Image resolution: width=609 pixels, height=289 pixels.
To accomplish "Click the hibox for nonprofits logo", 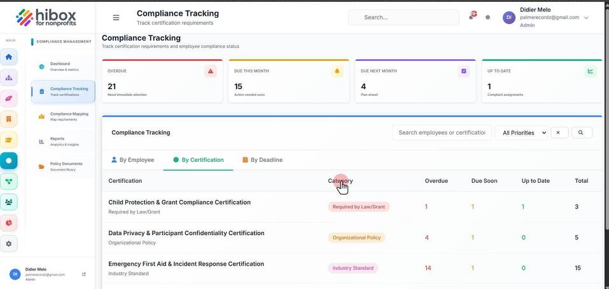I will (x=46, y=17).
